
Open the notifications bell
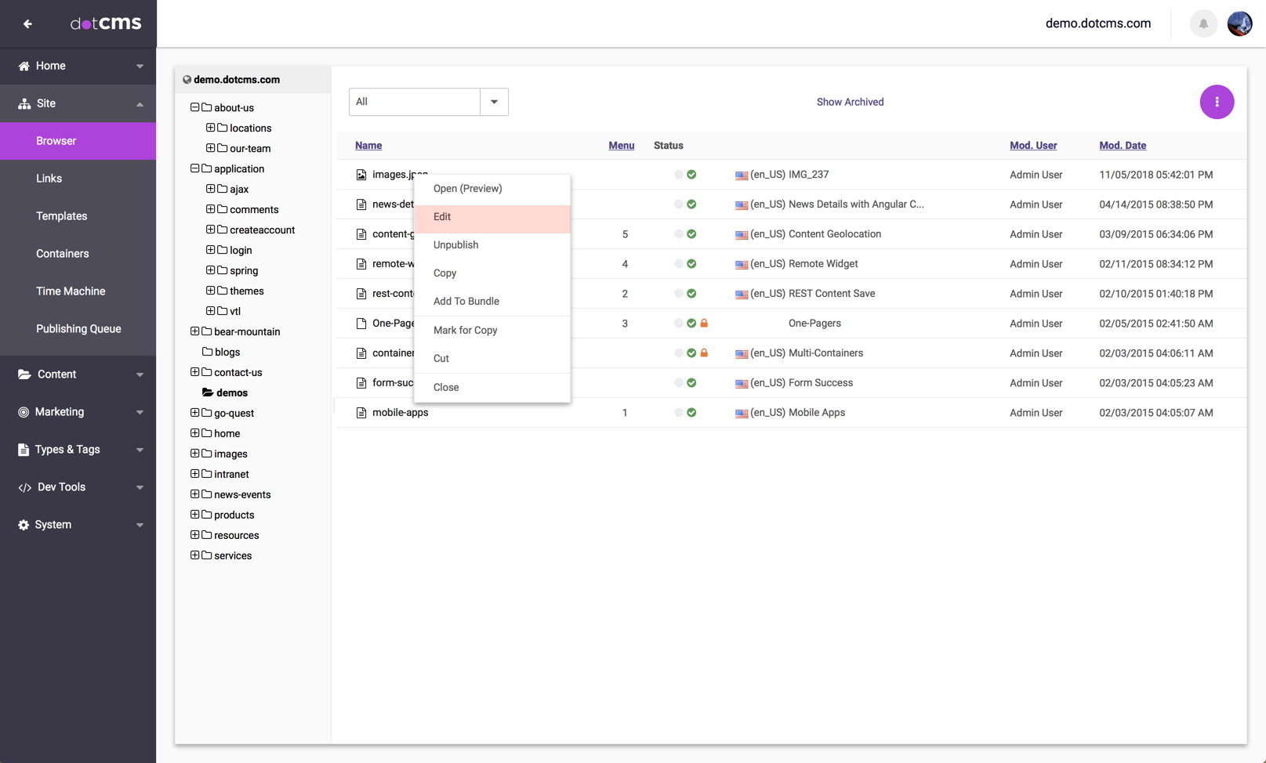click(x=1203, y=24)
